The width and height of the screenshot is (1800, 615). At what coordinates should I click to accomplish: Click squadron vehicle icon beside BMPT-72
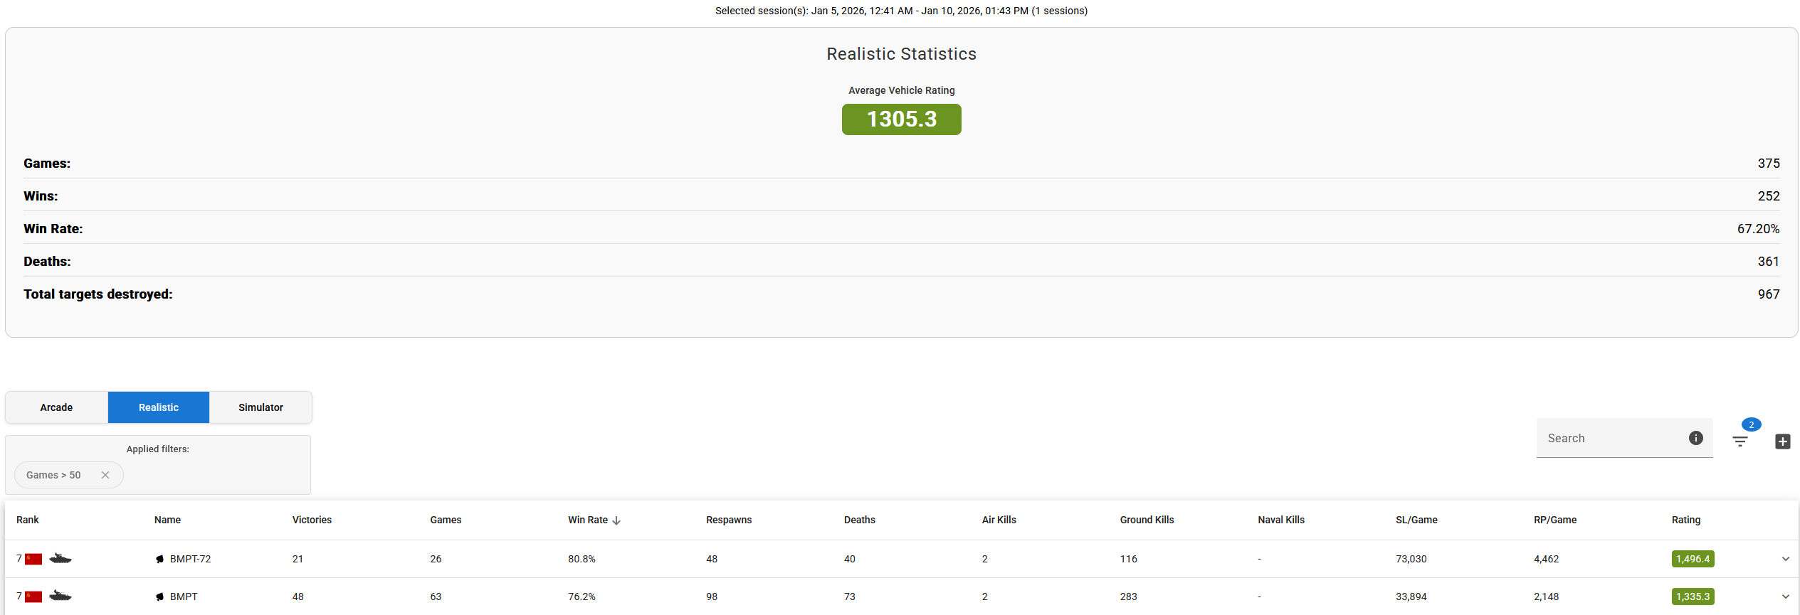159,559
